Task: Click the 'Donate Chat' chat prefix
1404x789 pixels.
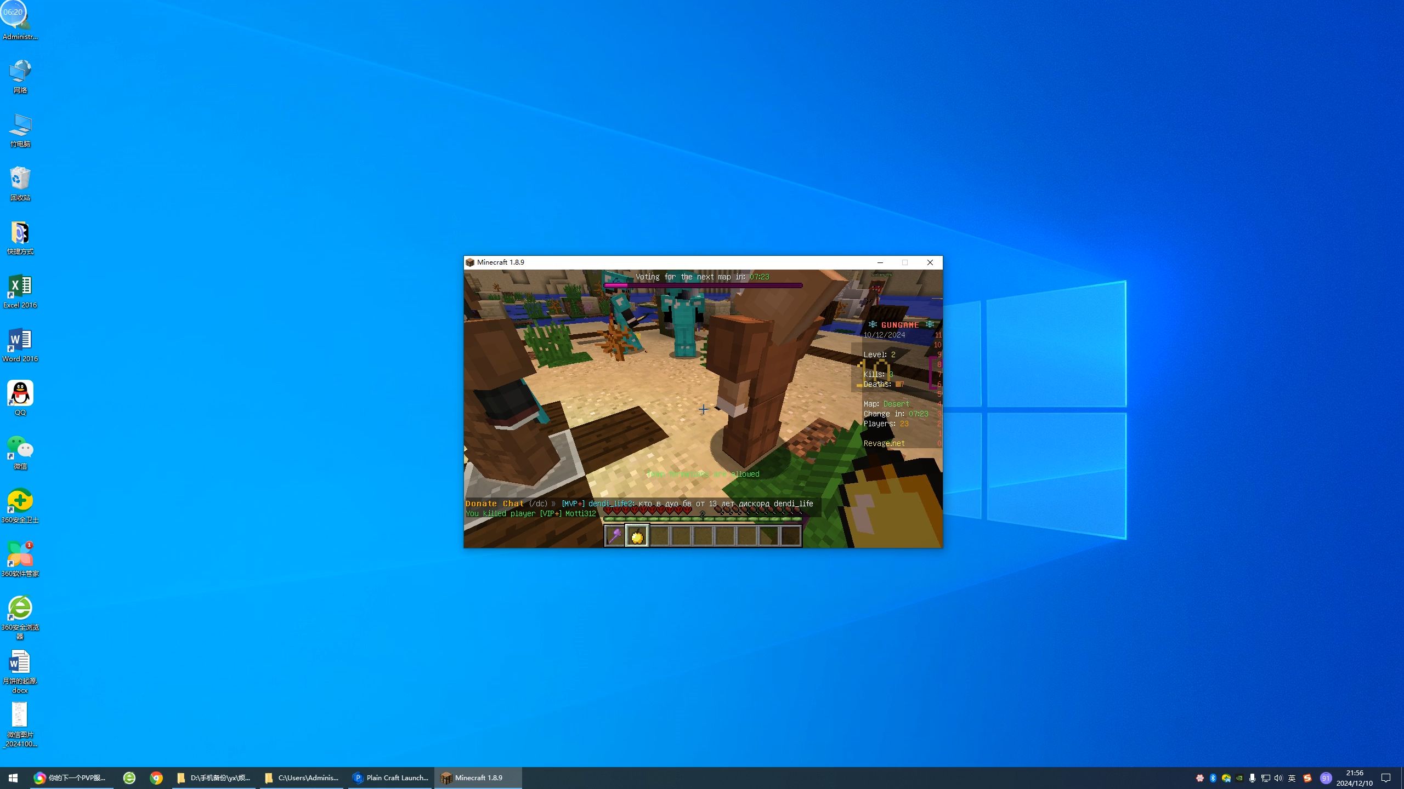Action: point(495,504)
